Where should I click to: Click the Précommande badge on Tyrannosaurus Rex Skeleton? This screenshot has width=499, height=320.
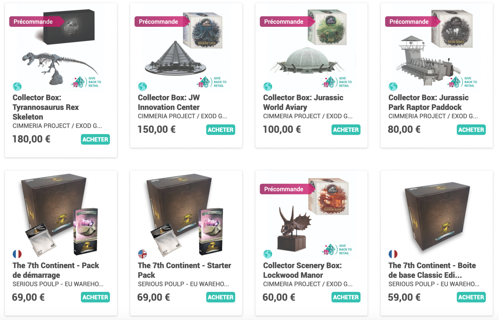pos(33,22)
